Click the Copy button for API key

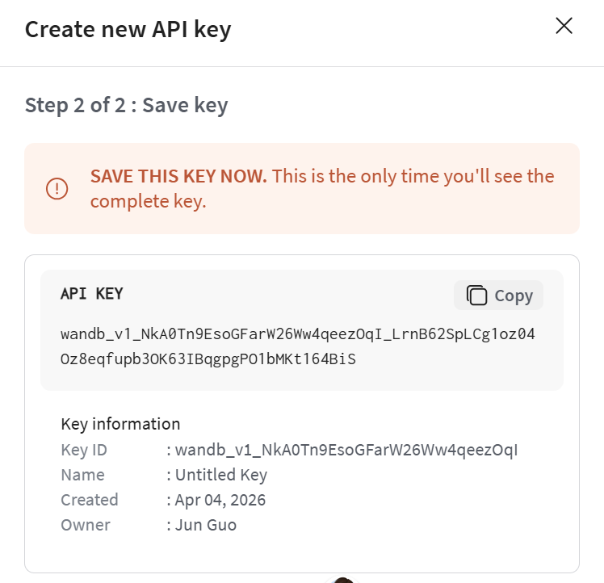[498, 296]
